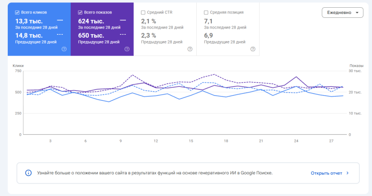This screenshot has height=196, width=372.
Task: Click day '12' on chart axis
Action: (155, 141)
